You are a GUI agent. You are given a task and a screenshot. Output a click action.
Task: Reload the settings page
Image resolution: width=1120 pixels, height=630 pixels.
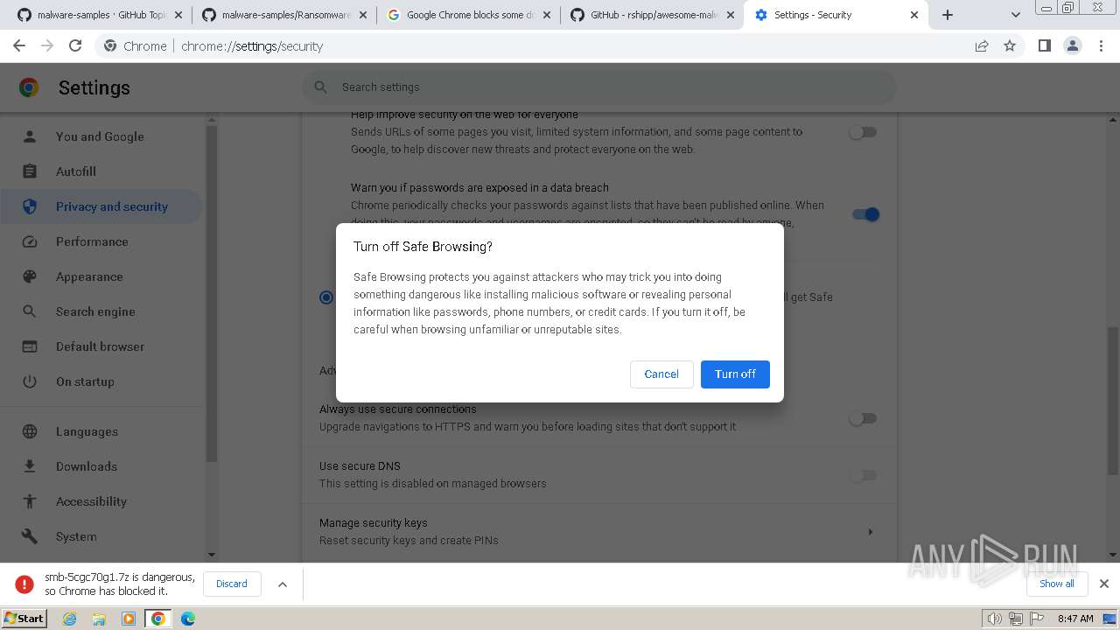[75, 46]
